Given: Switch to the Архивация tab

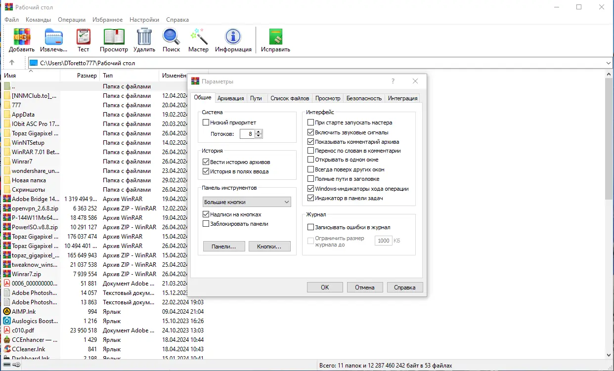Looking at the screenshot, I should (231, 98).
